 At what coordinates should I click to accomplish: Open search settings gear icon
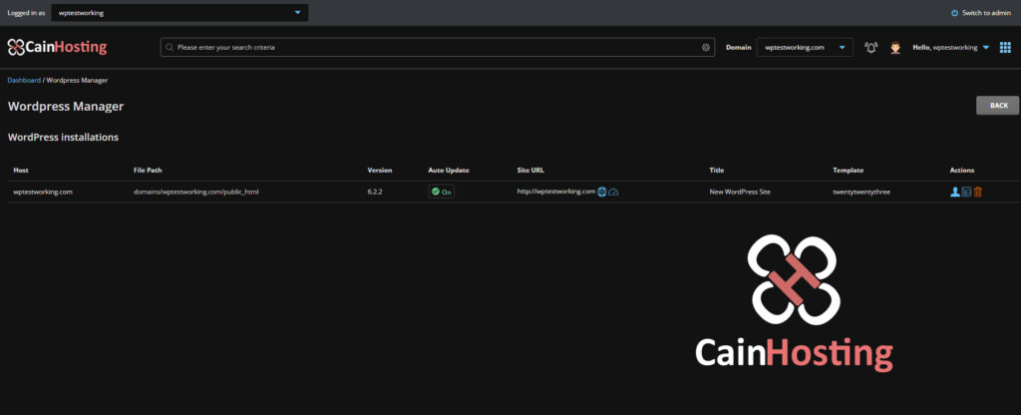coord(705,48)
